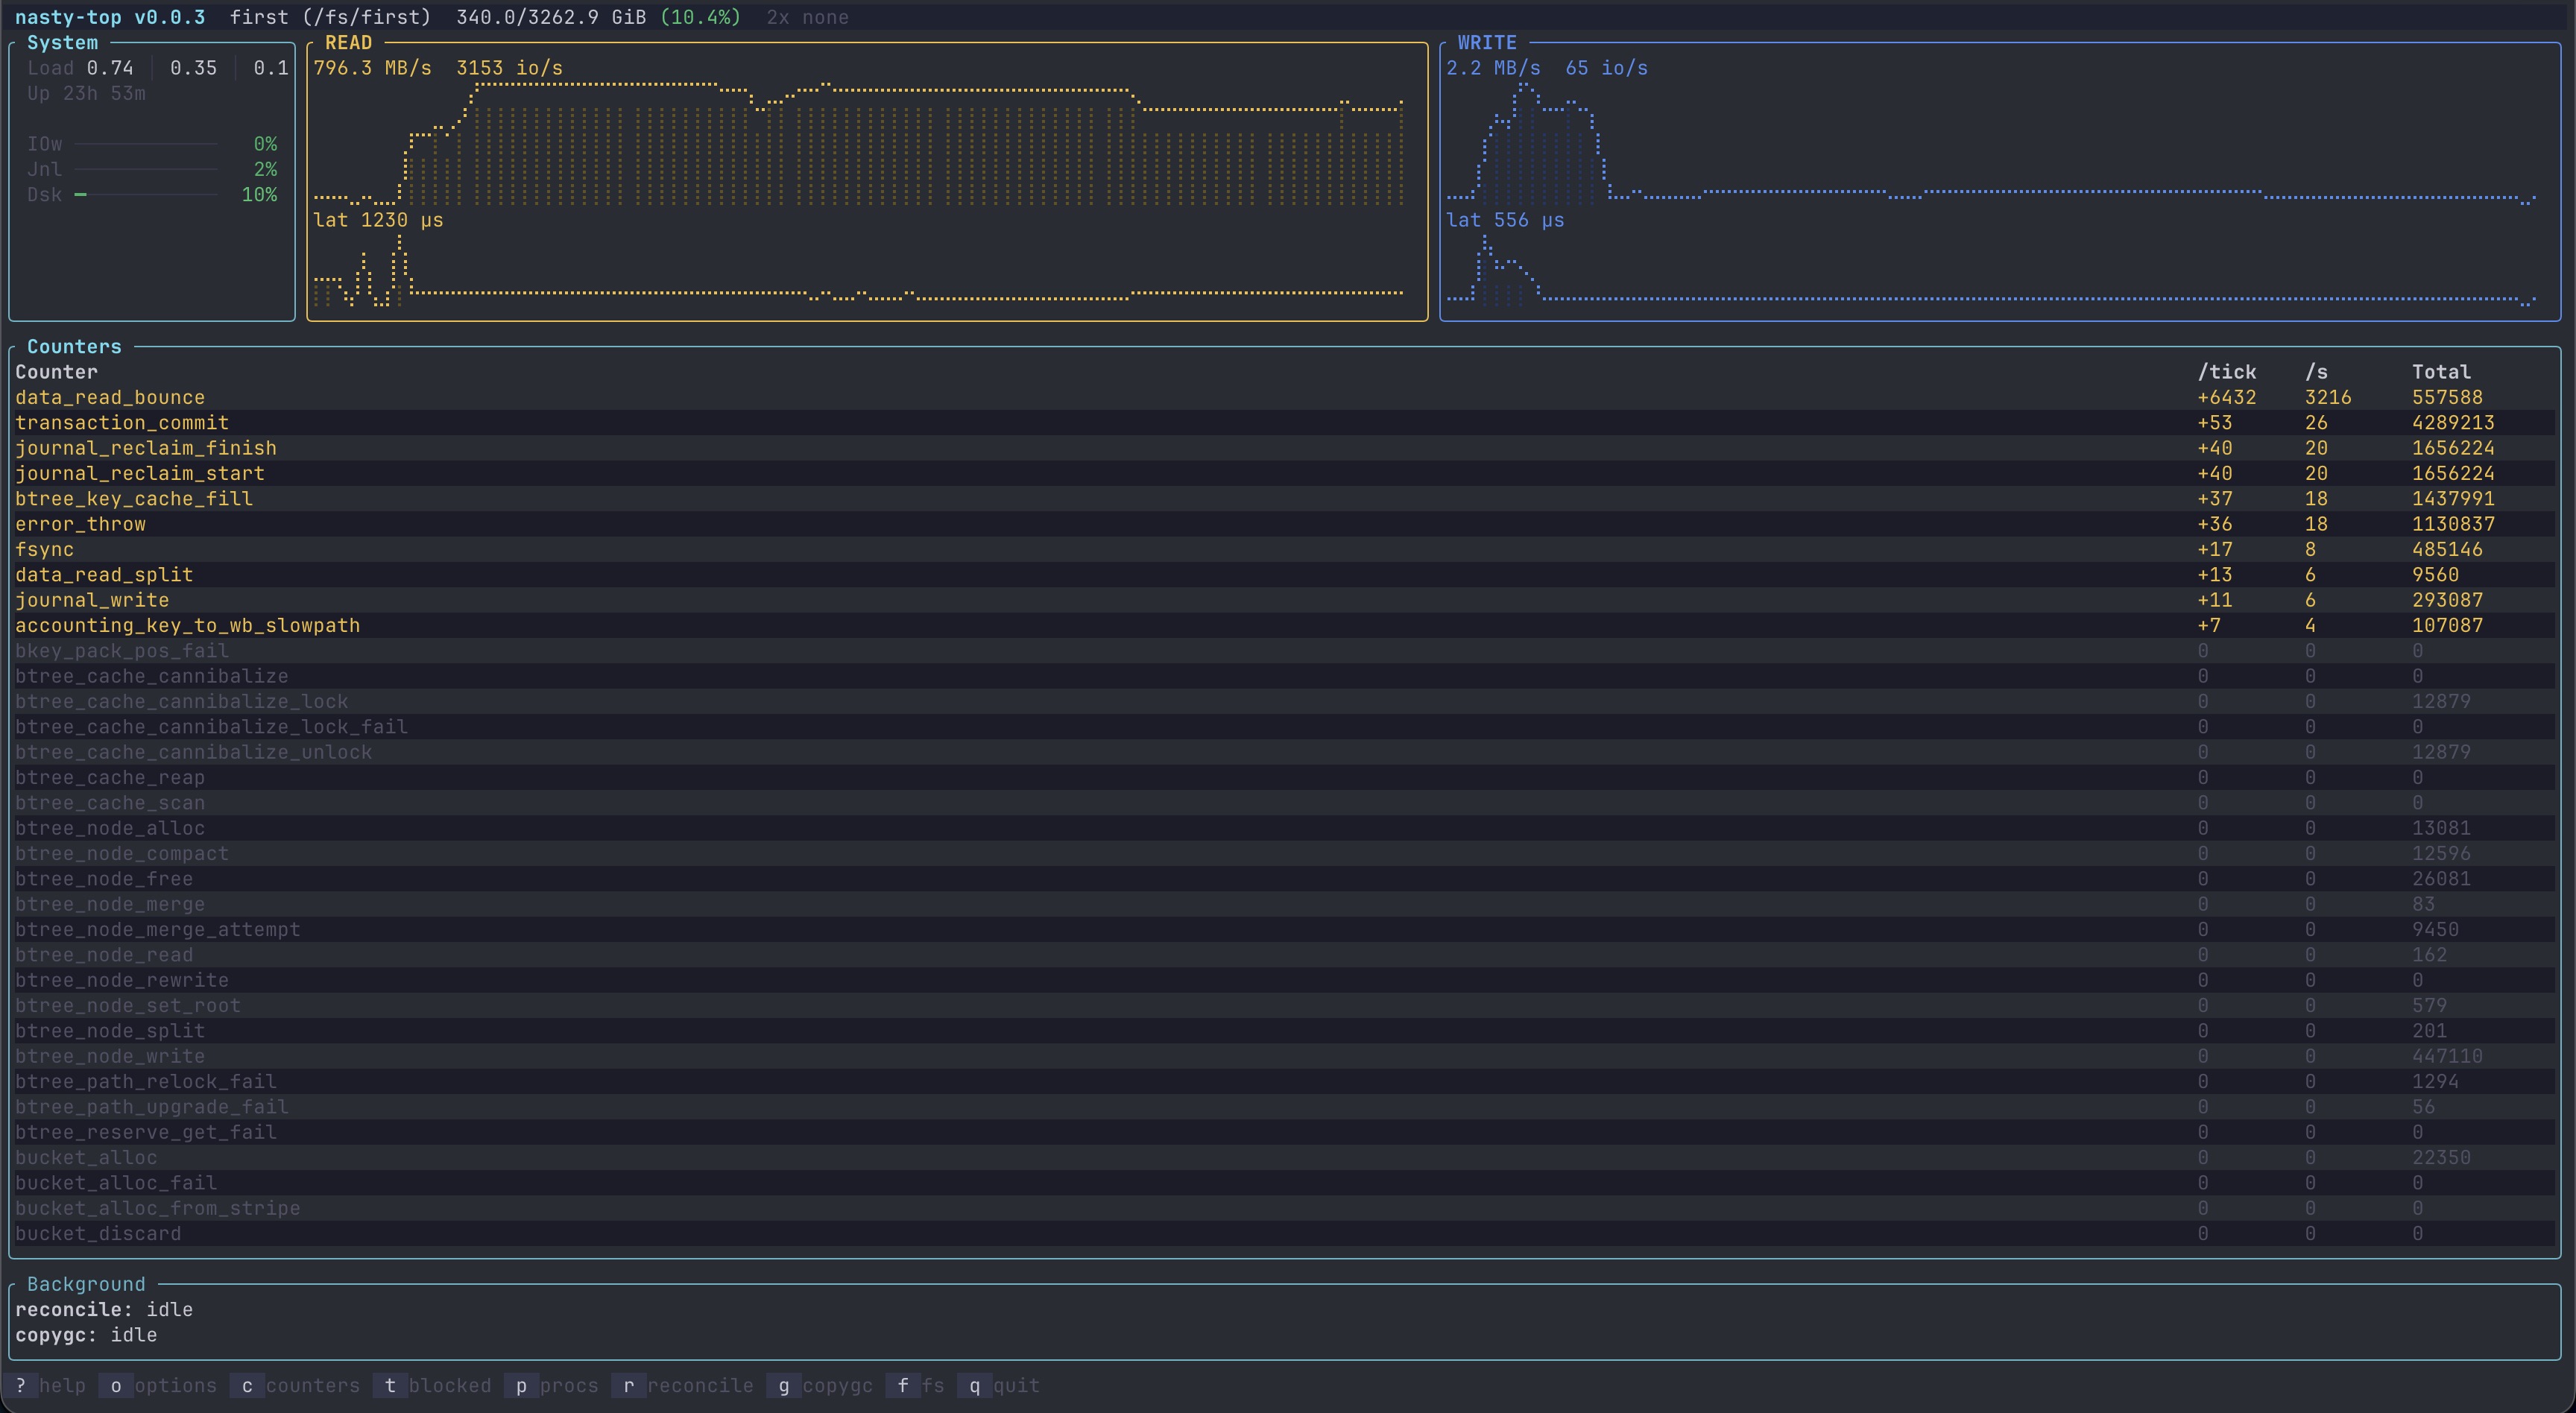The width and height of the screenshot is (2576, 1413).
Task: Select the blocked footer shortcut
Action: coord(433,1385)
